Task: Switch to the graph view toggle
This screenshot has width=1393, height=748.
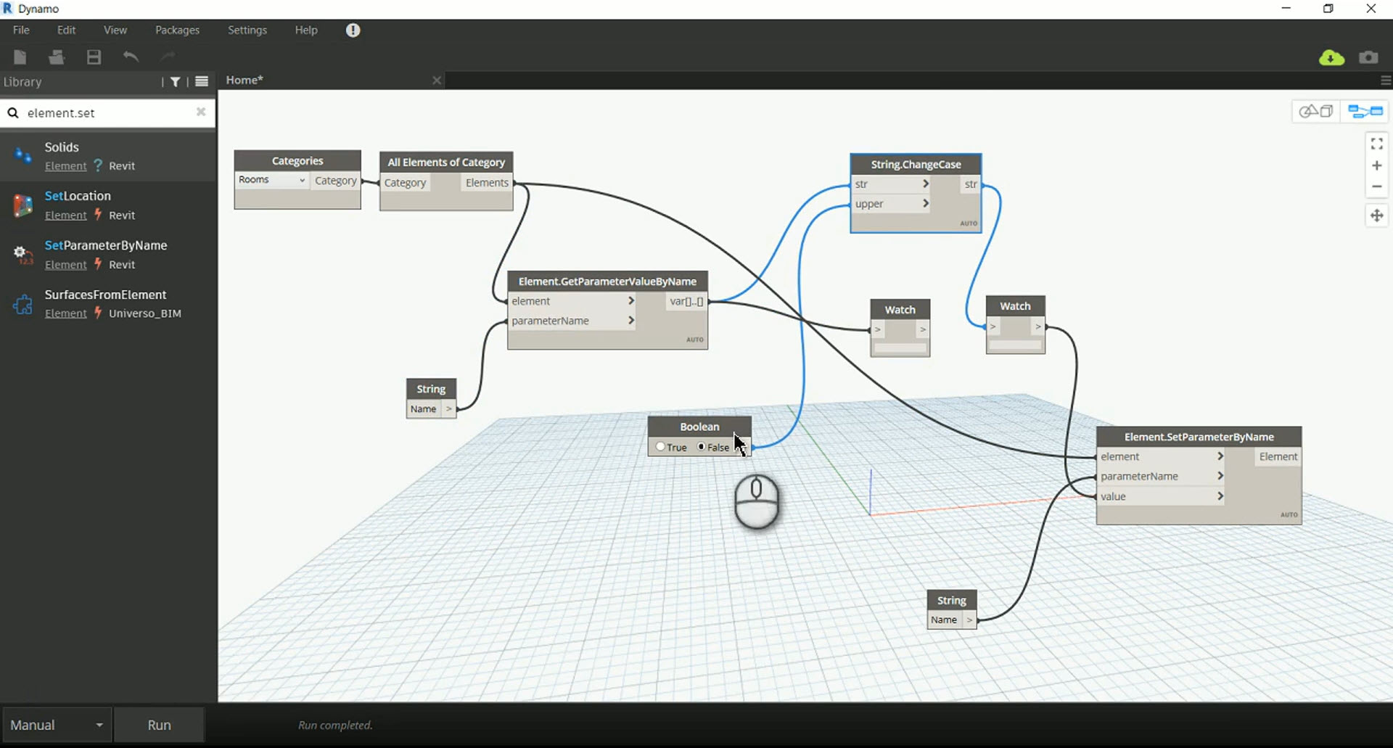Action: click(x=1365, y=112)
